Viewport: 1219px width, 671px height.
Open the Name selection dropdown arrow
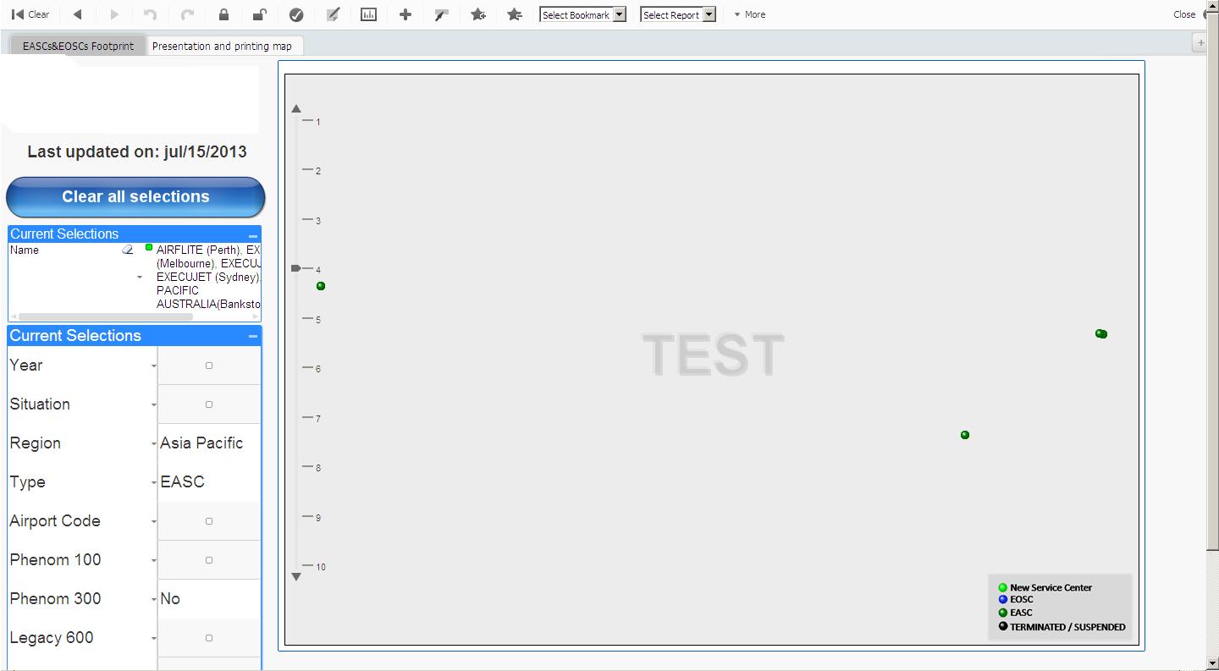coord(140,278)
